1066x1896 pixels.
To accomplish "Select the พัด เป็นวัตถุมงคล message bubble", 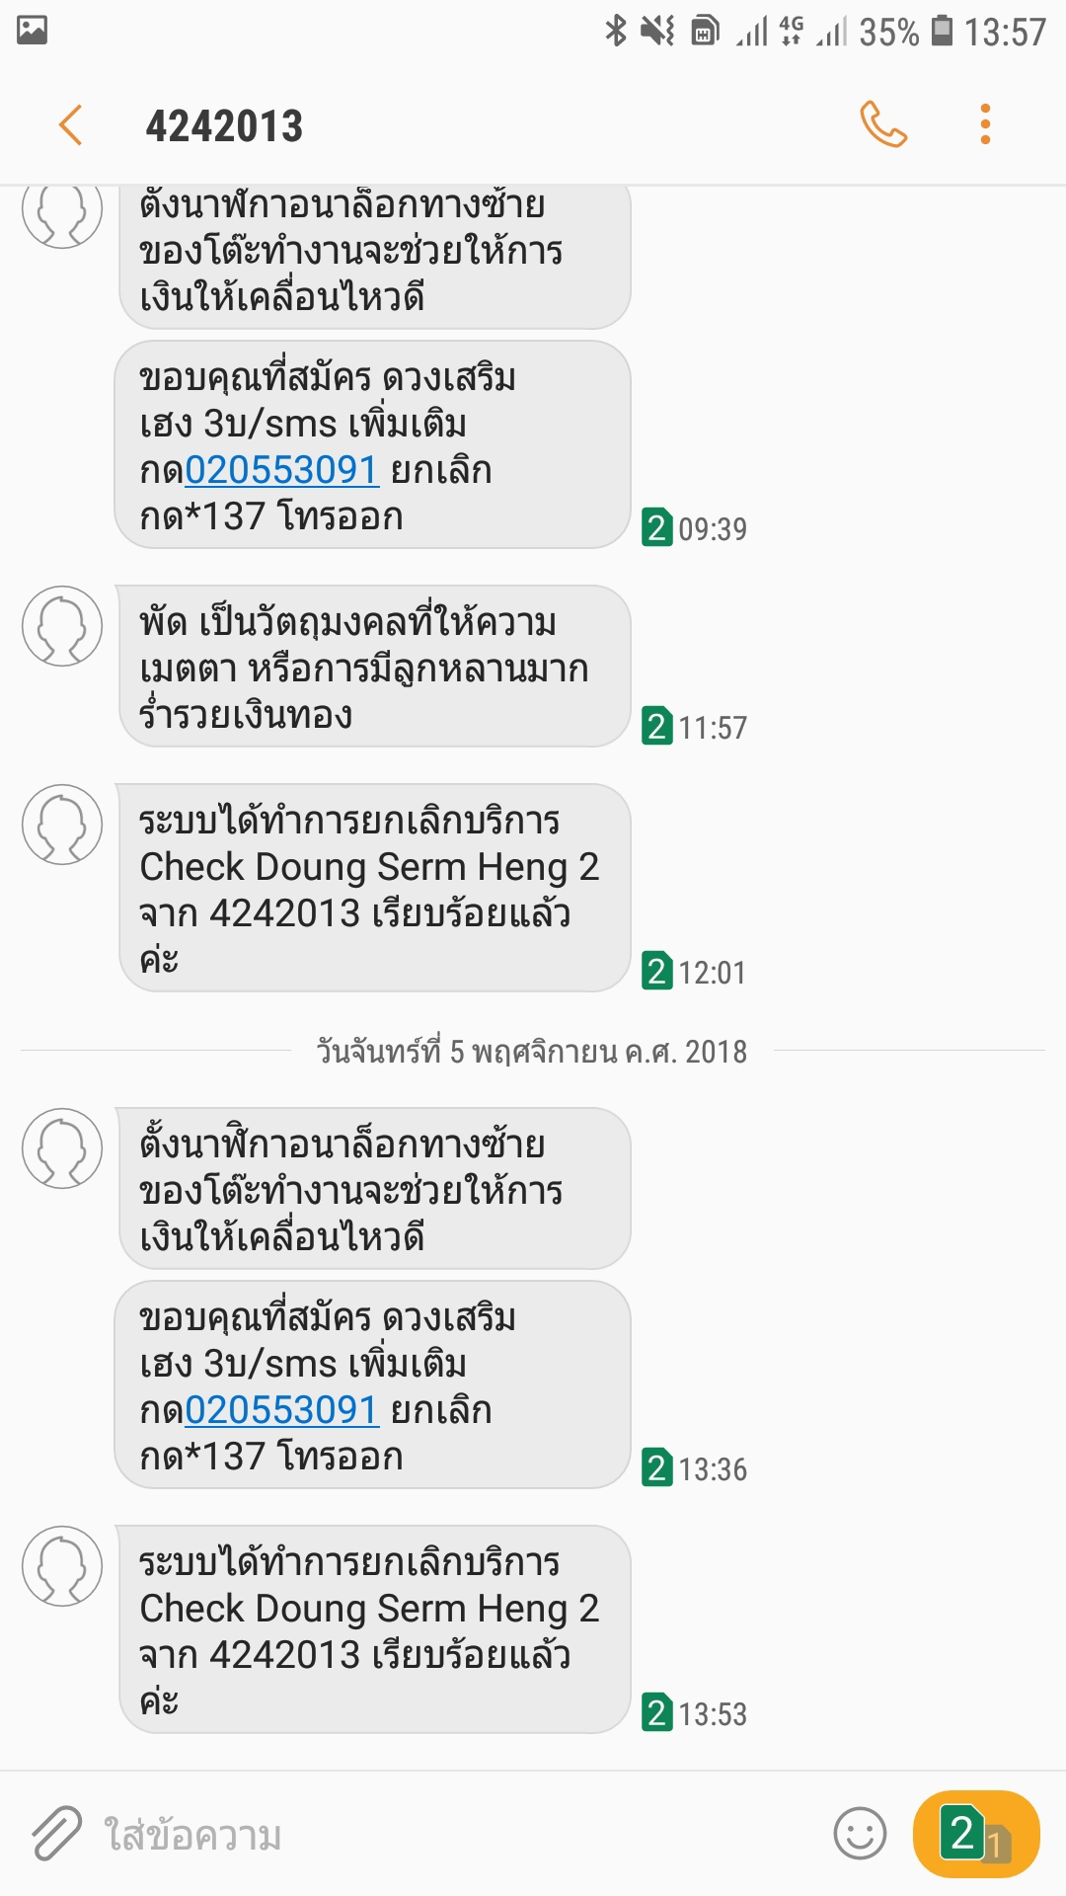I will pos(373,667).
